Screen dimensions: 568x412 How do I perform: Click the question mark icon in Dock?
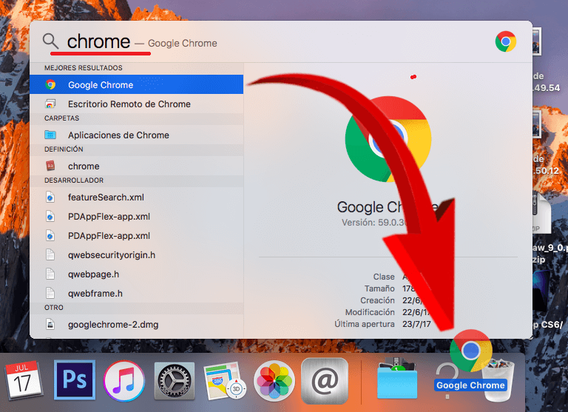click(x=447, y=380)
